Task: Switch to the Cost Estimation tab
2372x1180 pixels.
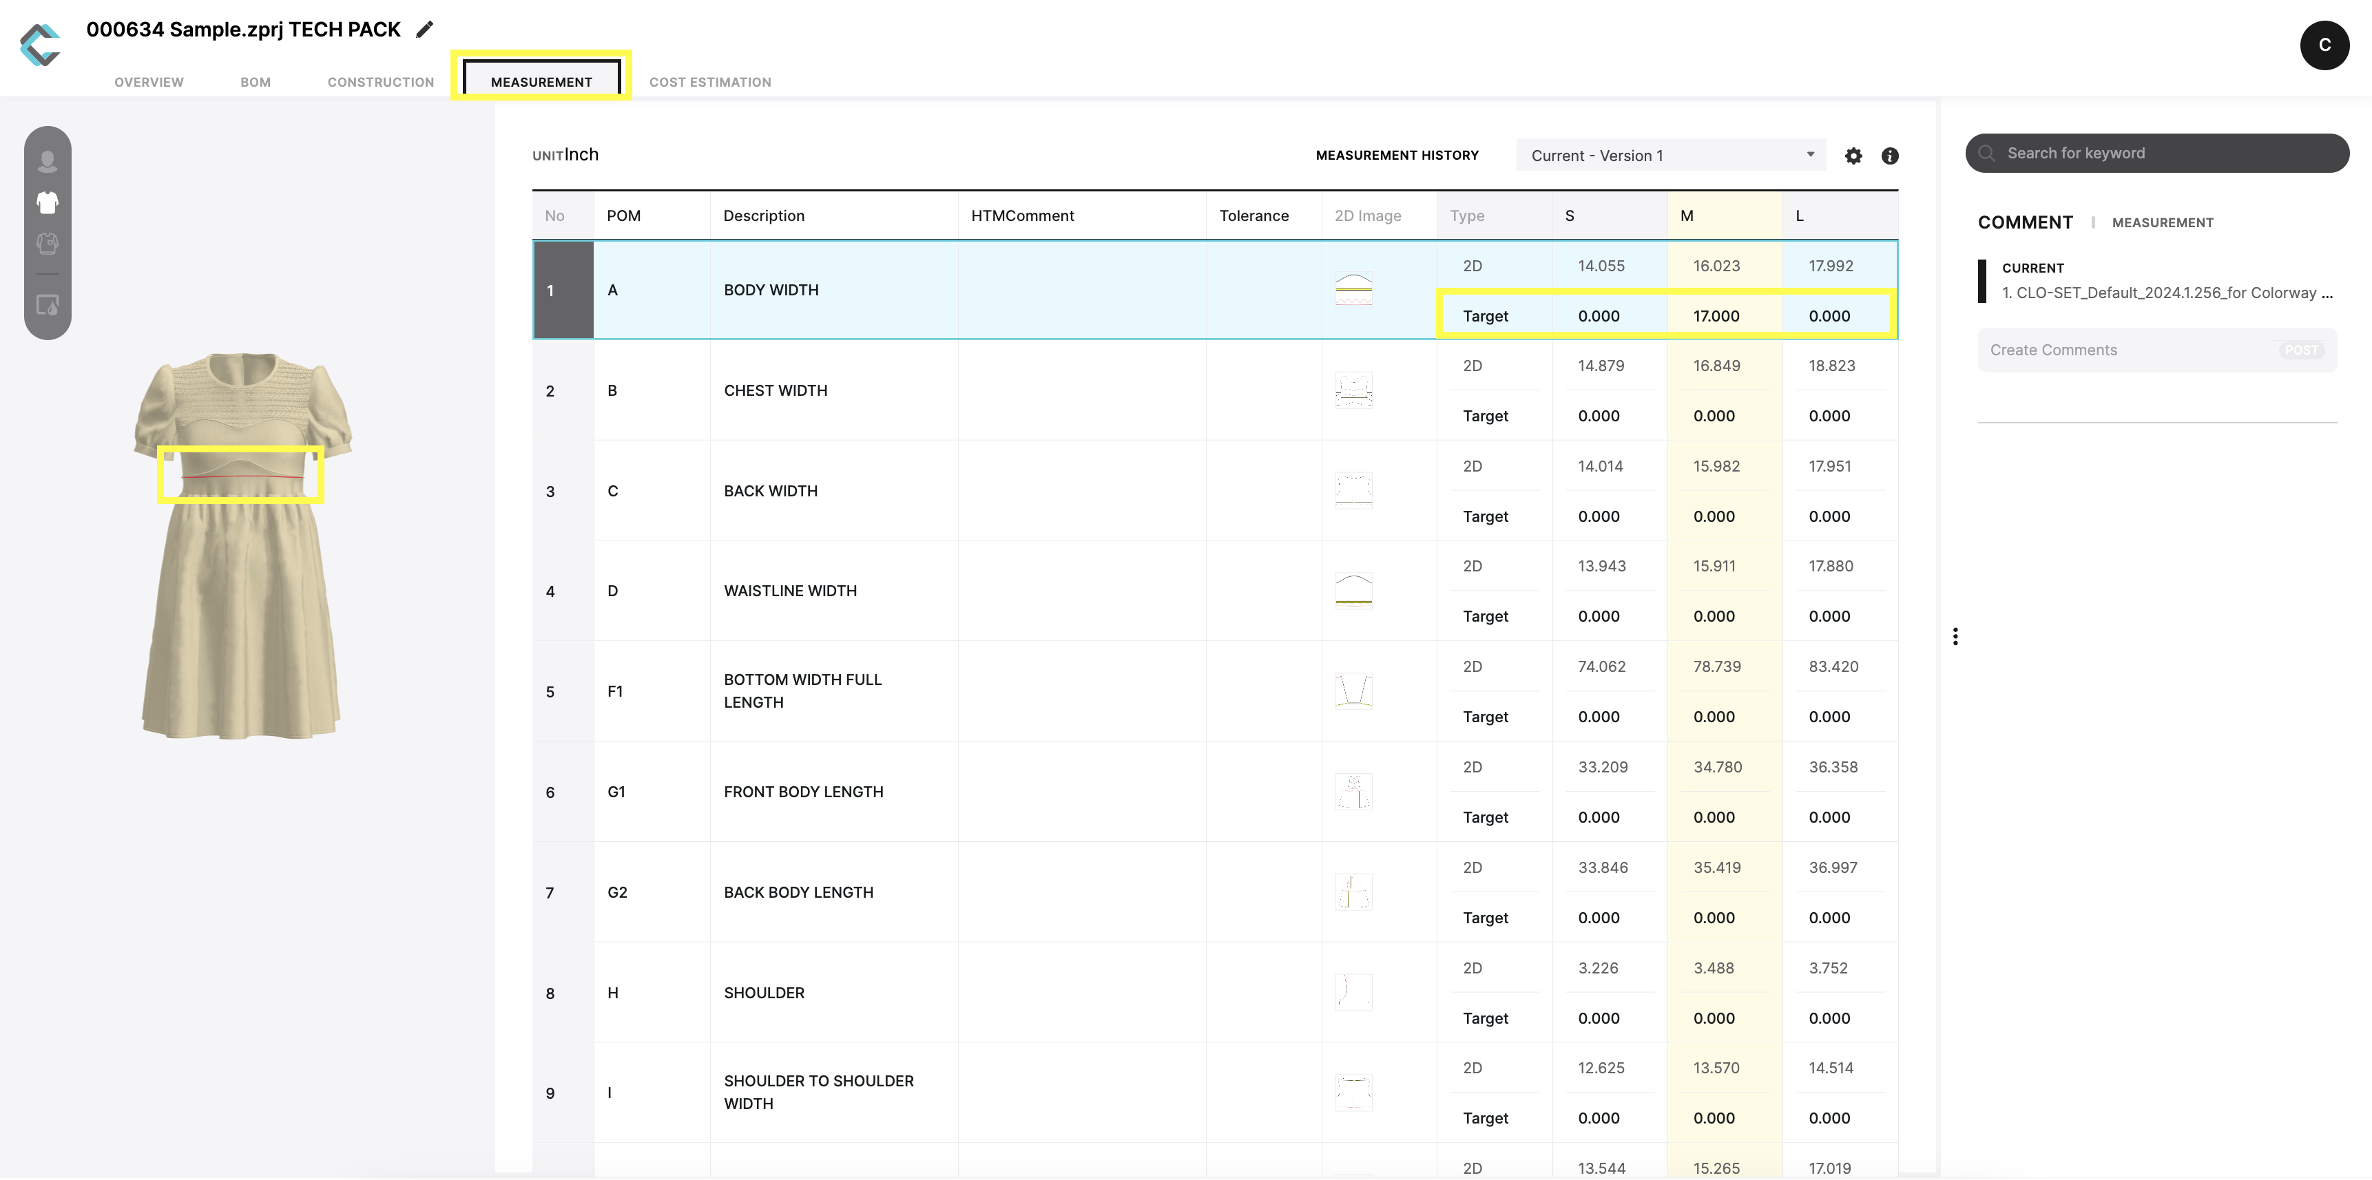Action: pyautogui.click(x=710, y=82)
